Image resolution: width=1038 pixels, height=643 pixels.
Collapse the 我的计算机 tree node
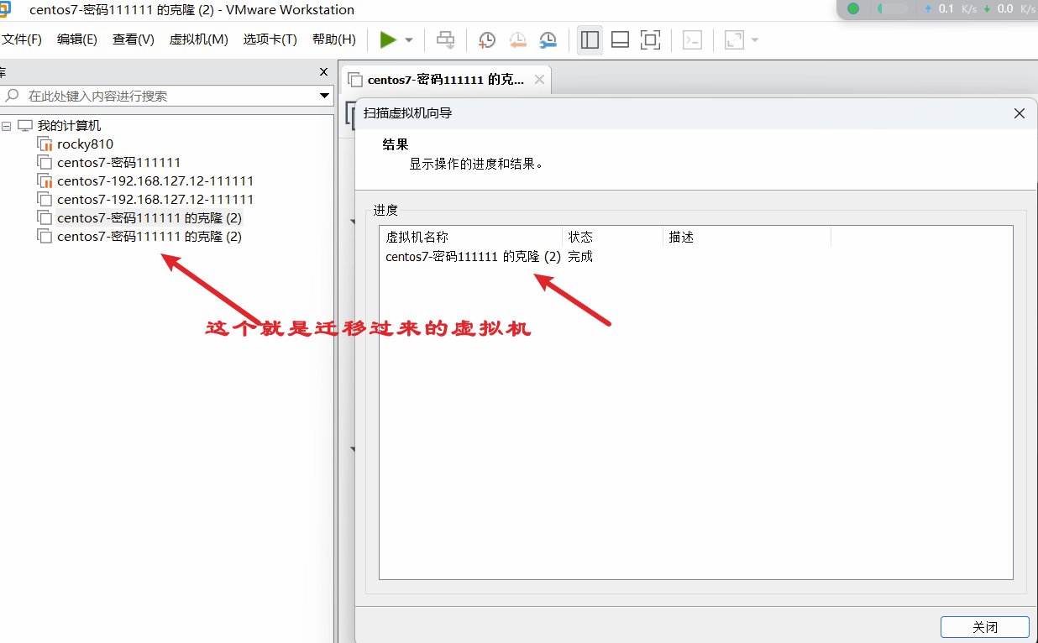[x=7, y=126]
